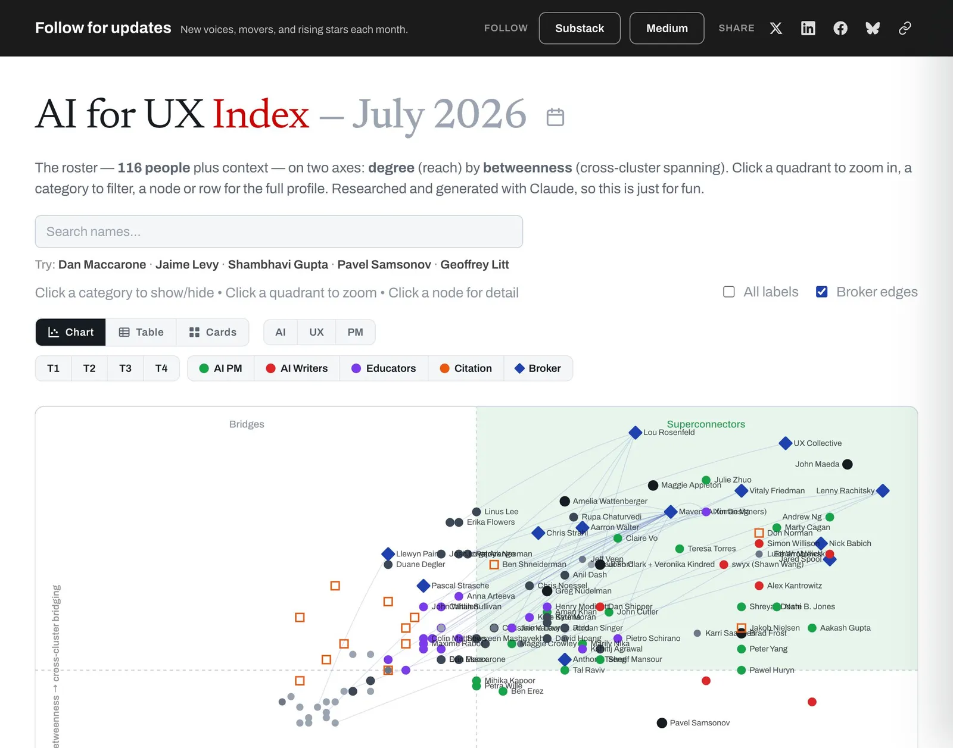
Task: Toggle the T4 tier filter
Action: [161, 368]
